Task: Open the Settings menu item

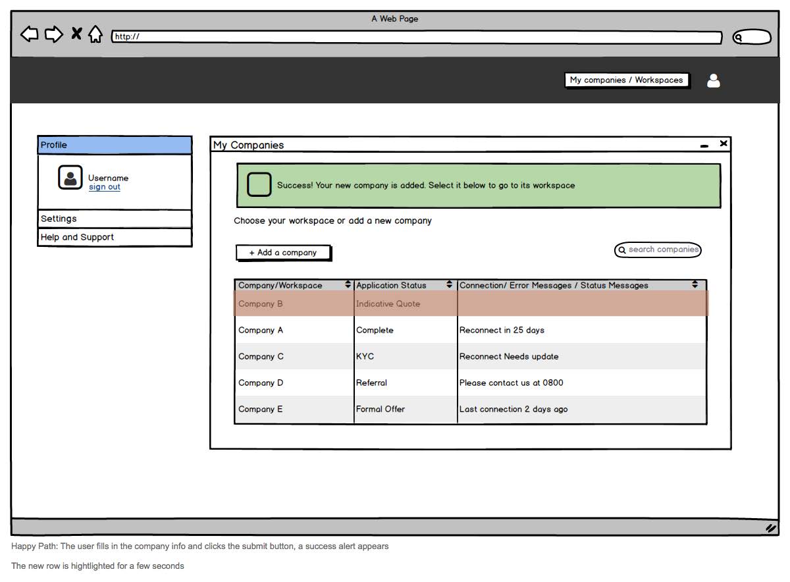Action: point(115,219)
